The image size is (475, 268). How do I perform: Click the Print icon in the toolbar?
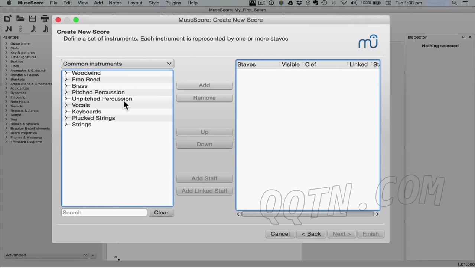45,18
